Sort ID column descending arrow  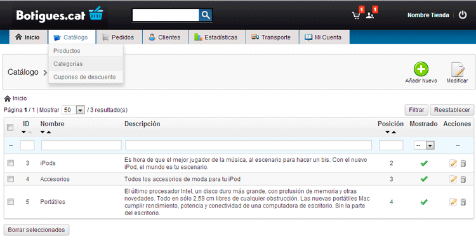(x=23, y=132)
